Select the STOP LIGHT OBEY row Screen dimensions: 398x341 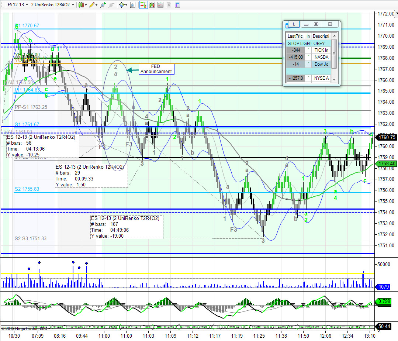coord(308,44)
